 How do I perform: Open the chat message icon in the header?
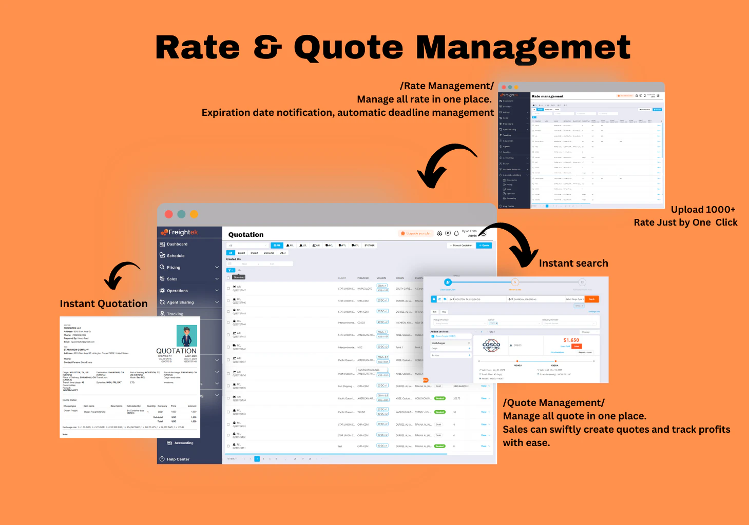pyautogui.click(x=448, y=234)
